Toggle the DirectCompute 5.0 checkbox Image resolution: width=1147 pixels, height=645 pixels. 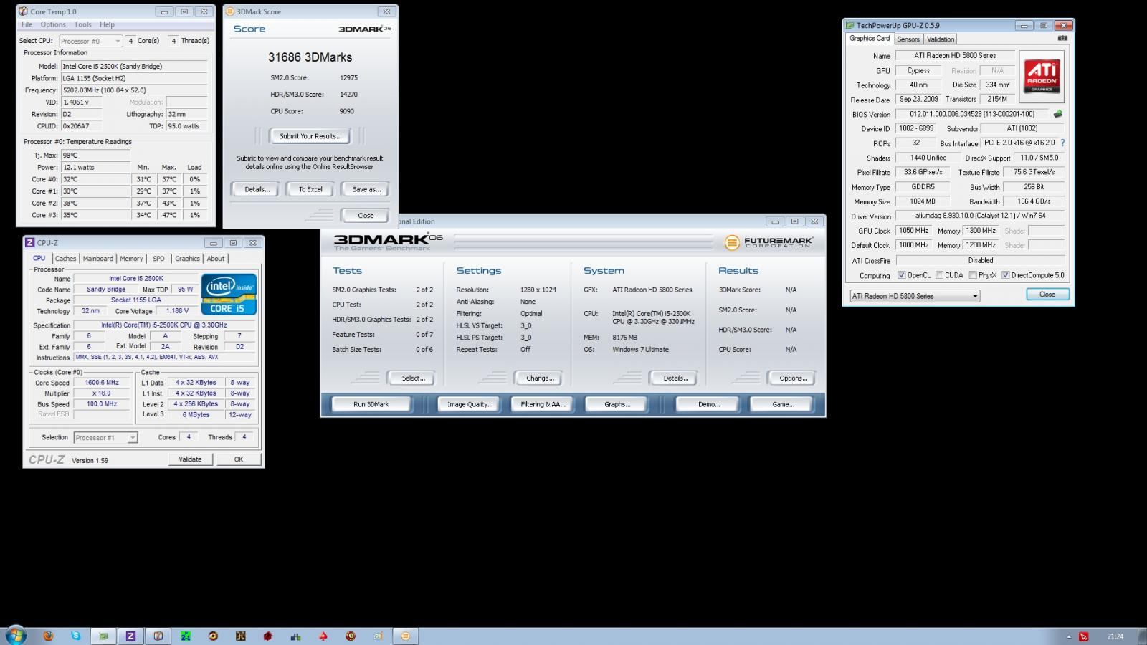(x=1005, y=275)
